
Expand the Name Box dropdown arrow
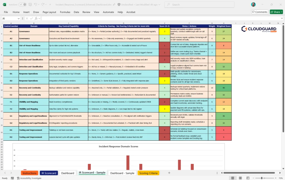19,19
